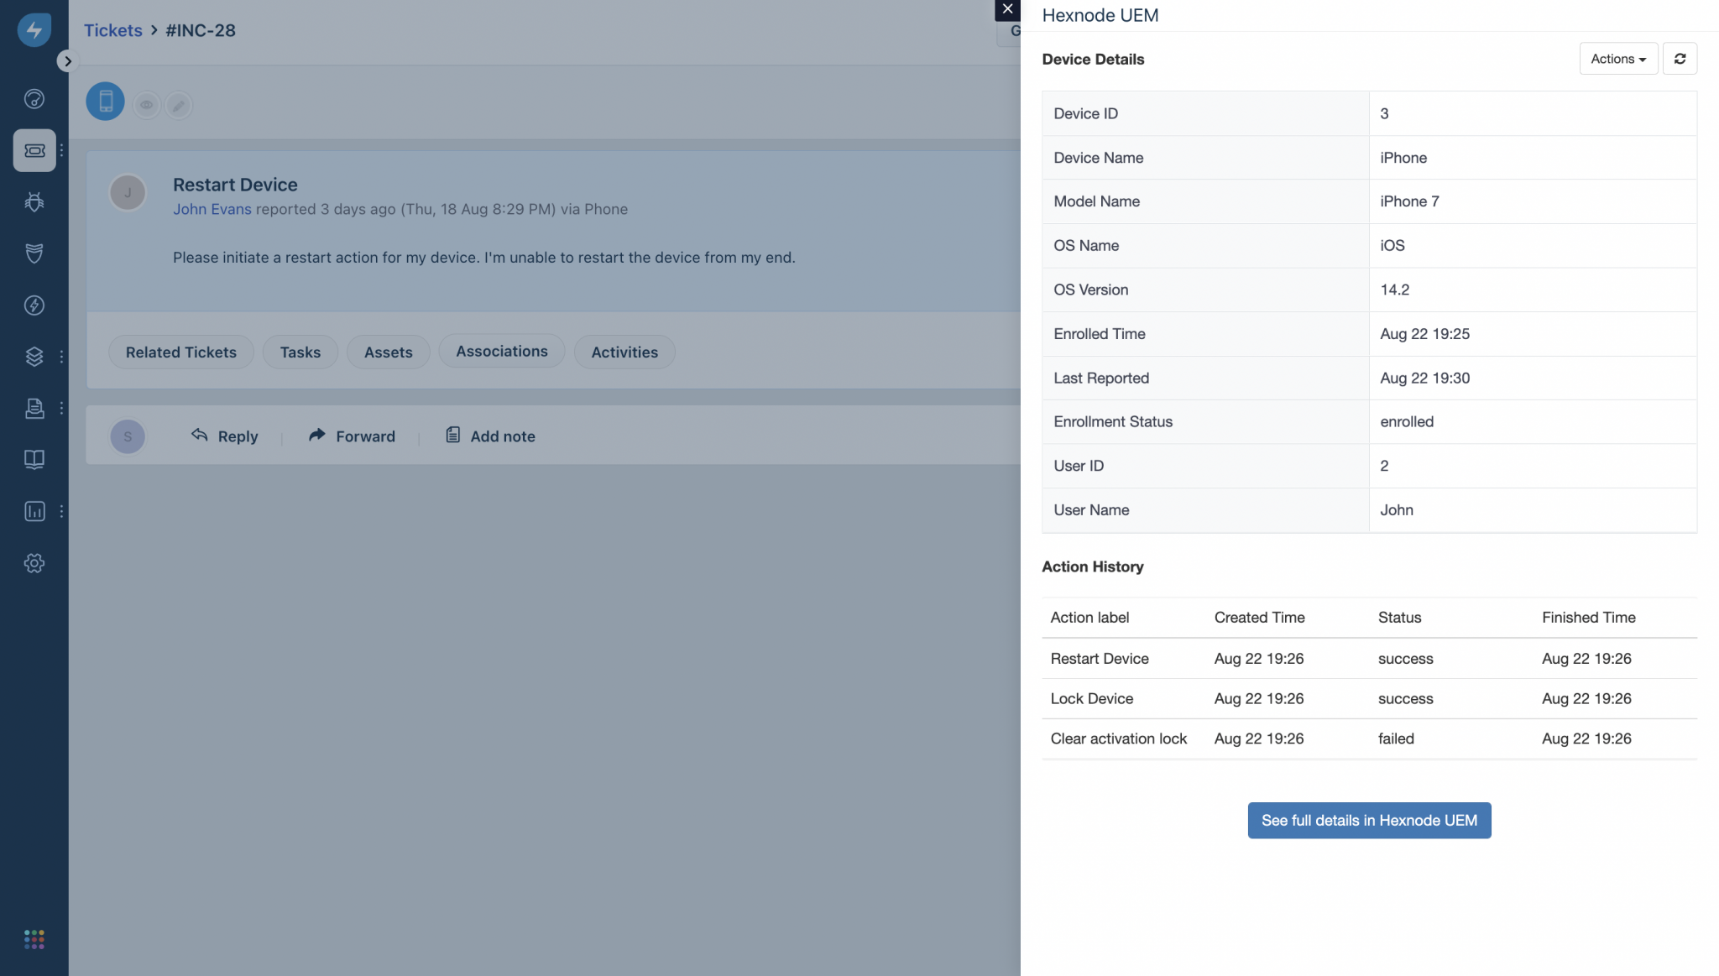This screenshot has height=976, width=1719.
Task: Open the Tickets overflow three-dot menu
Action: tap(60, 150)
